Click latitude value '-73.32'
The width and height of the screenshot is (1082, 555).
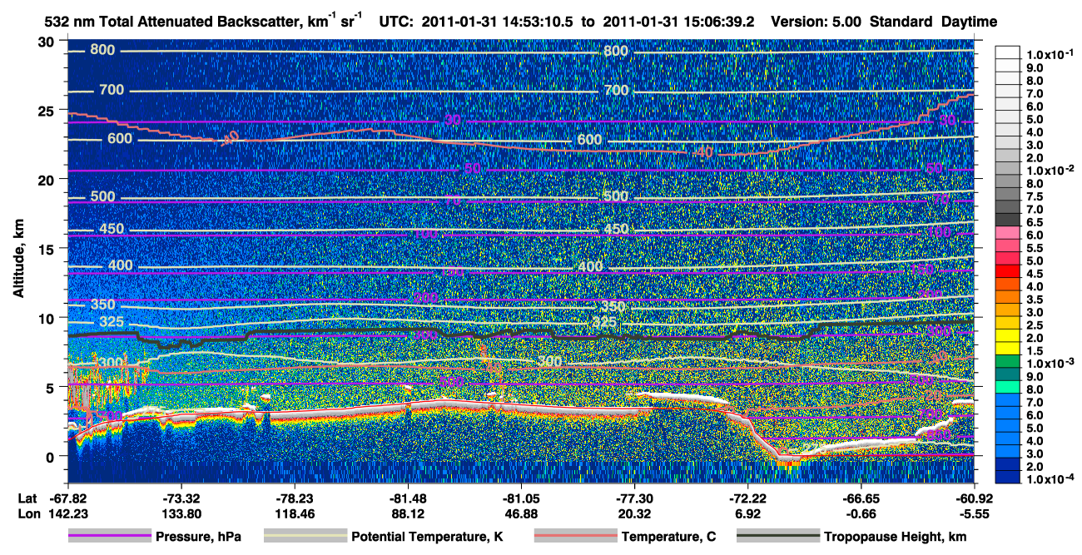coord(181,498)
